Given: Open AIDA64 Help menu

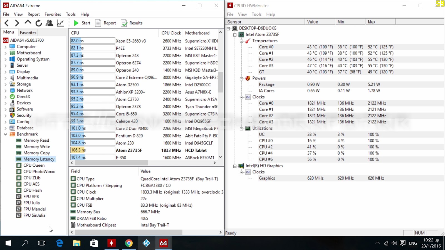Looking at the screenshot, I should point(85,14).
